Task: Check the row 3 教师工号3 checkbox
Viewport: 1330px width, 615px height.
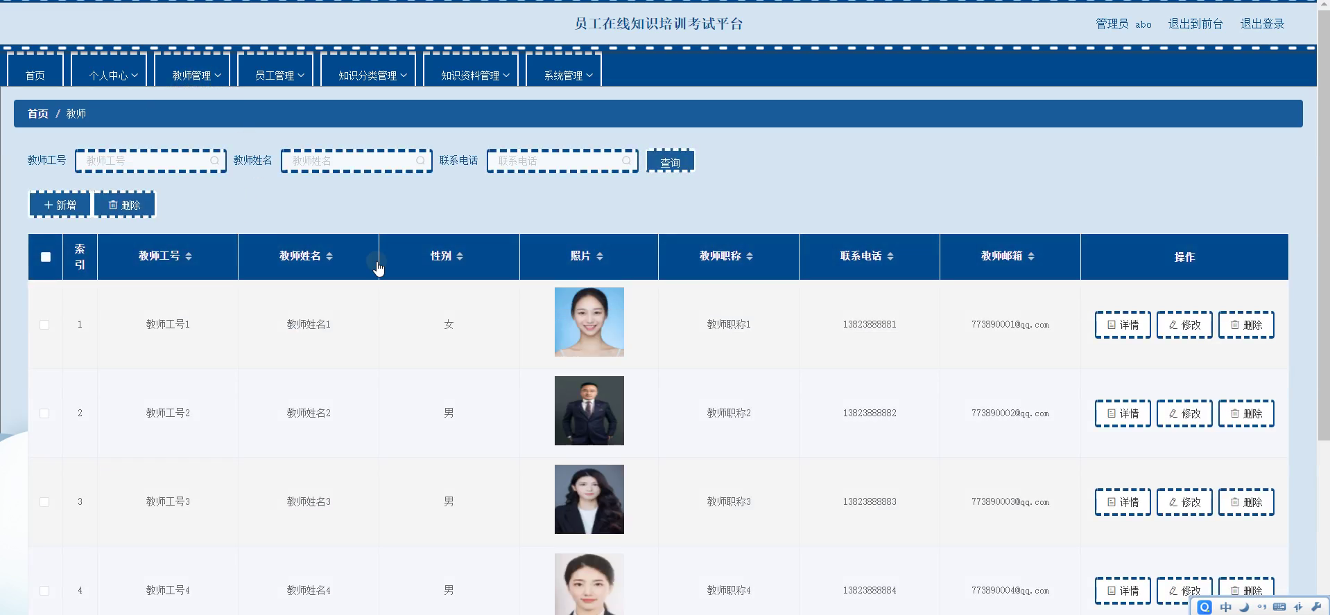Action: tap(44, 502)
